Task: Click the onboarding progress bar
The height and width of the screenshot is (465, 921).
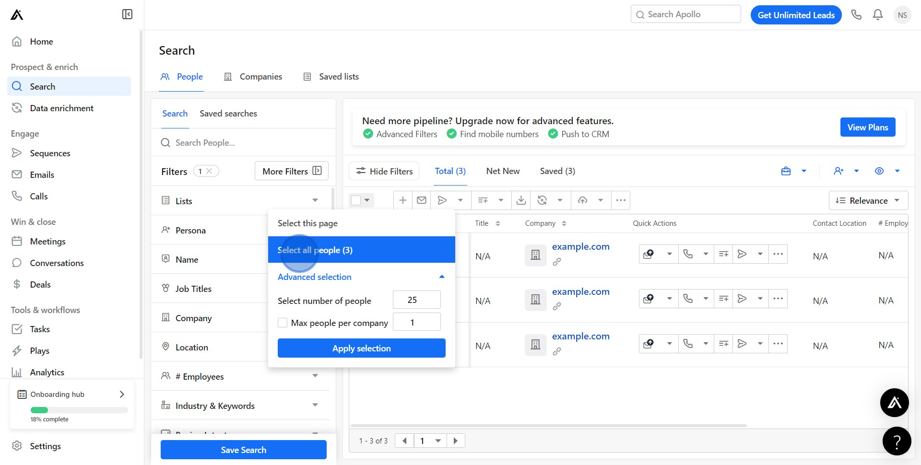Action: point(79,410)
